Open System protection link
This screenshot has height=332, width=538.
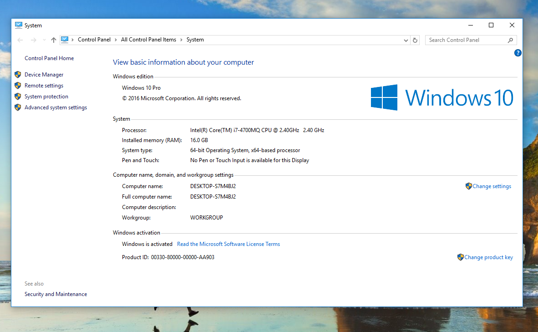tap(46, 97)
